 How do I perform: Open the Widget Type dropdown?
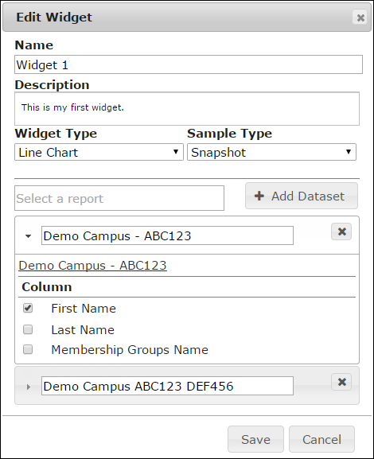pos(99,152)
